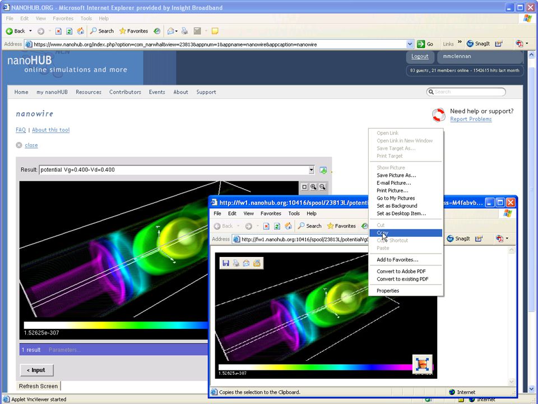Click the Adobe PDF icon in the popup window toolbar
The image size is (538, 404).
click(x=499, y=238)
